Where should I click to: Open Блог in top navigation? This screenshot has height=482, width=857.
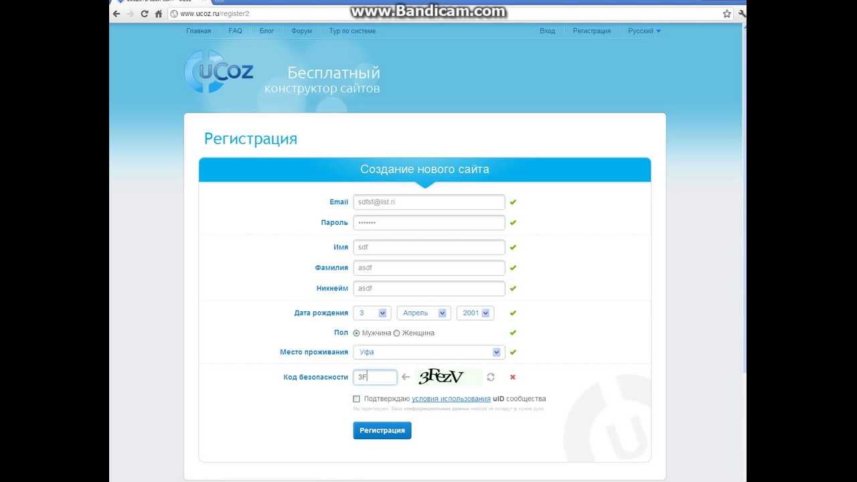(266, 31)
